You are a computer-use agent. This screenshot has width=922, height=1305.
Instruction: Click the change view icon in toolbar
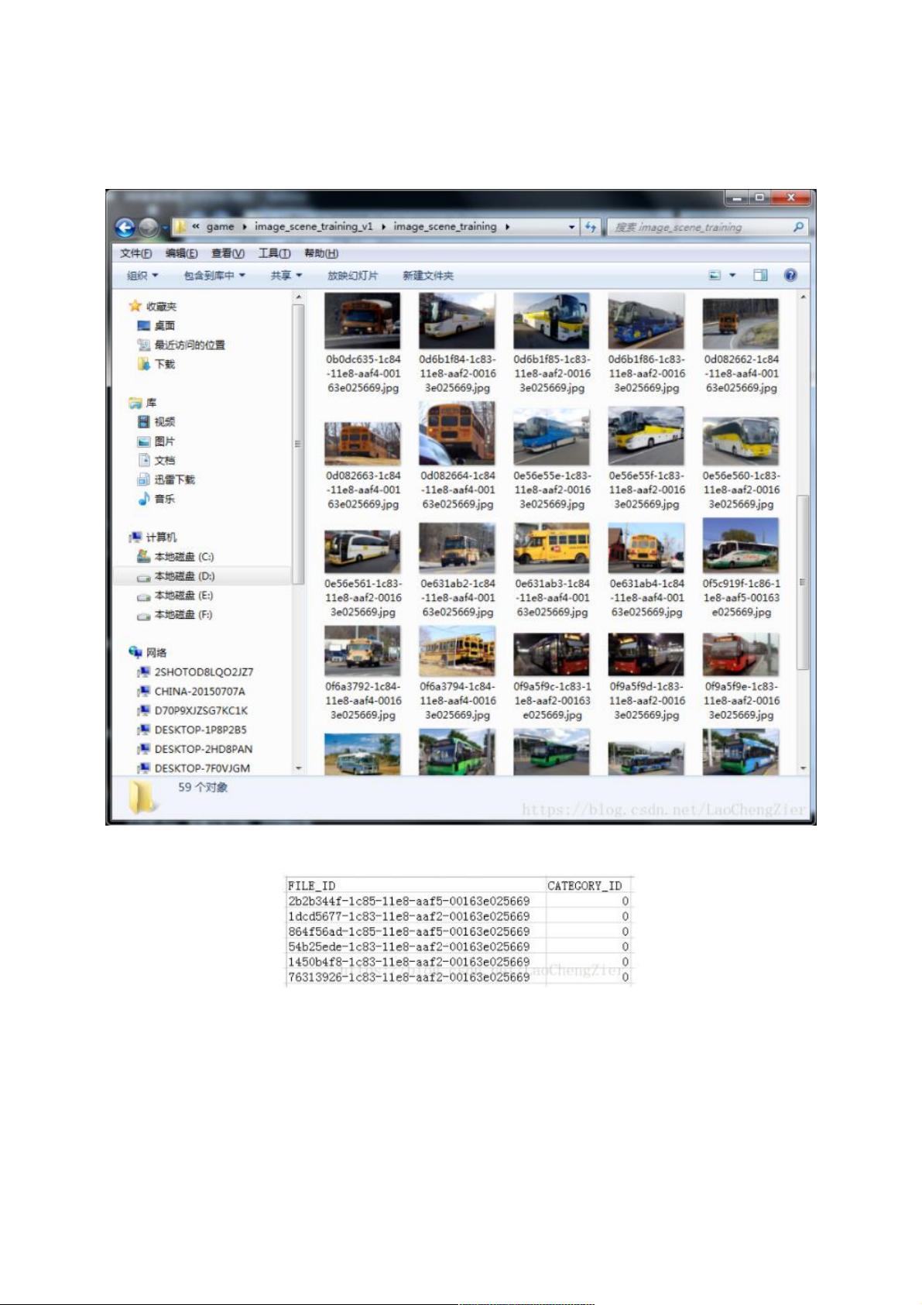coord(715,275)
